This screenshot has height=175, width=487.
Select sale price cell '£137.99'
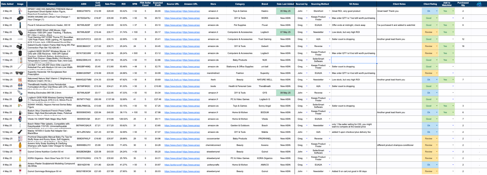click(x=110, y=99)
